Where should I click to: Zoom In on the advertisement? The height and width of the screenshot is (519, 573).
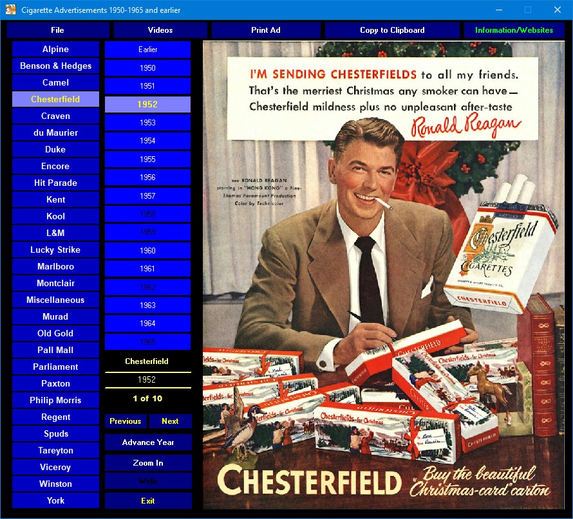(148, 463)
